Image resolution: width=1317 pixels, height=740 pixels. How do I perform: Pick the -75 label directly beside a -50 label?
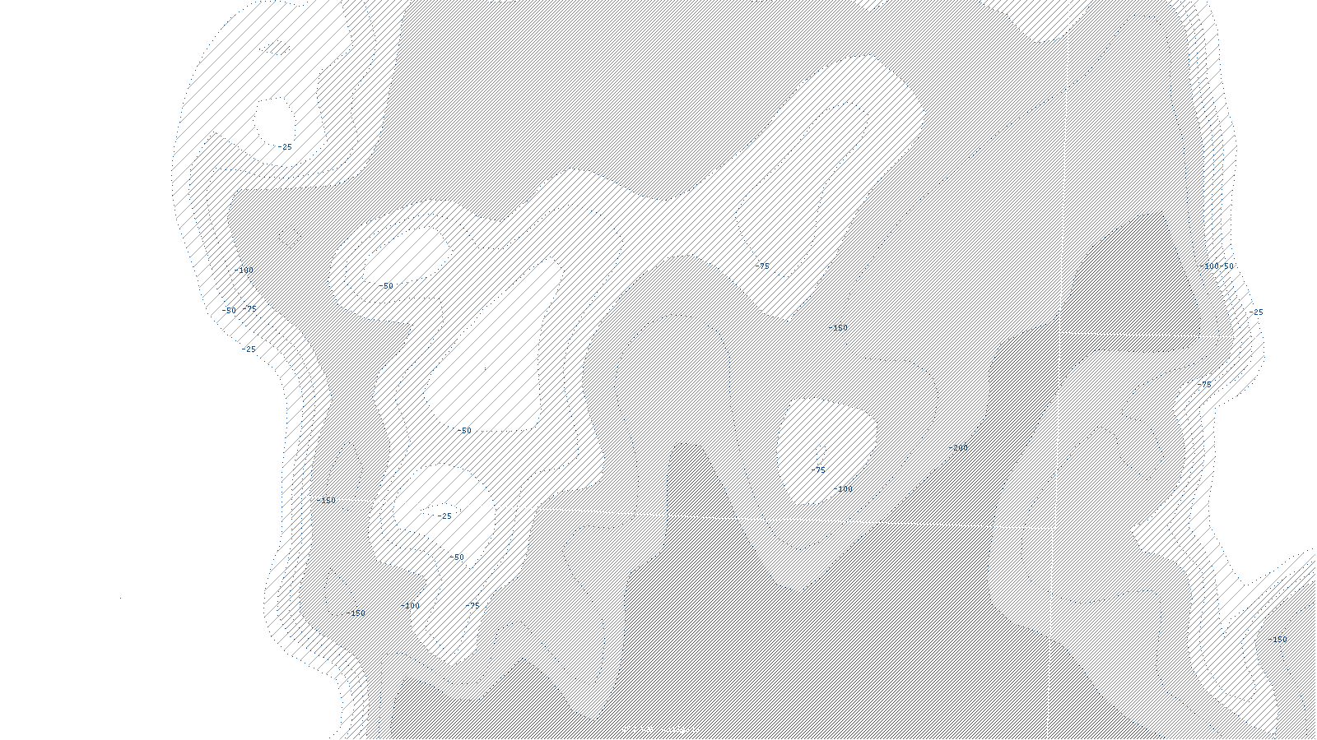pyautogui.click(x=249, y=309)
